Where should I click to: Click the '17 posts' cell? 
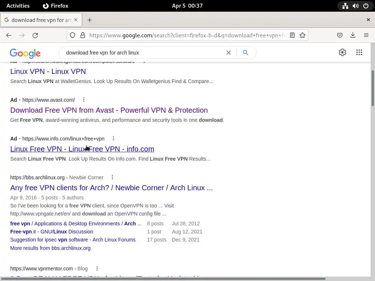pos(157,240)
